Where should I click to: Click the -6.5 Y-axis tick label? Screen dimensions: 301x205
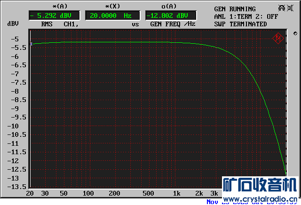[18, 65]
